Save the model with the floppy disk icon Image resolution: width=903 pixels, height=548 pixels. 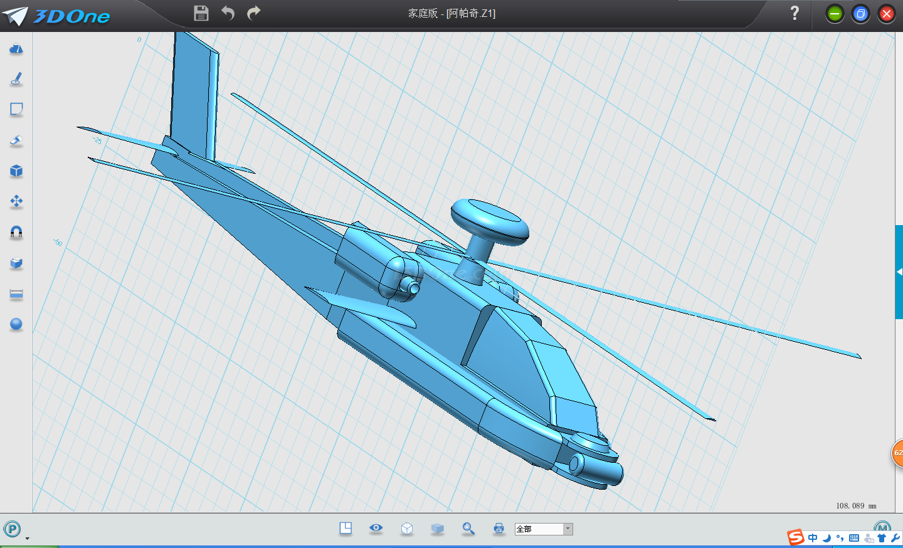click(x=201, y=13)
